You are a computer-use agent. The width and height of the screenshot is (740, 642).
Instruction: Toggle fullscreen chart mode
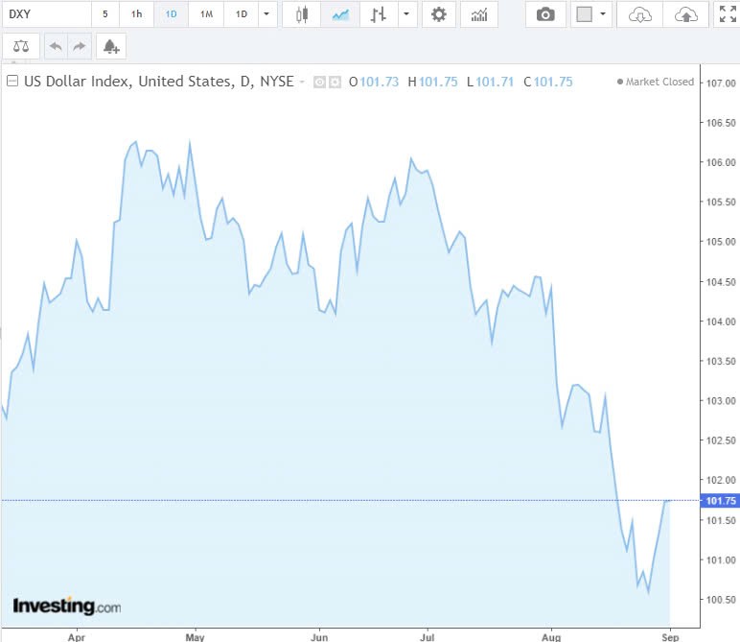(728, 14)
